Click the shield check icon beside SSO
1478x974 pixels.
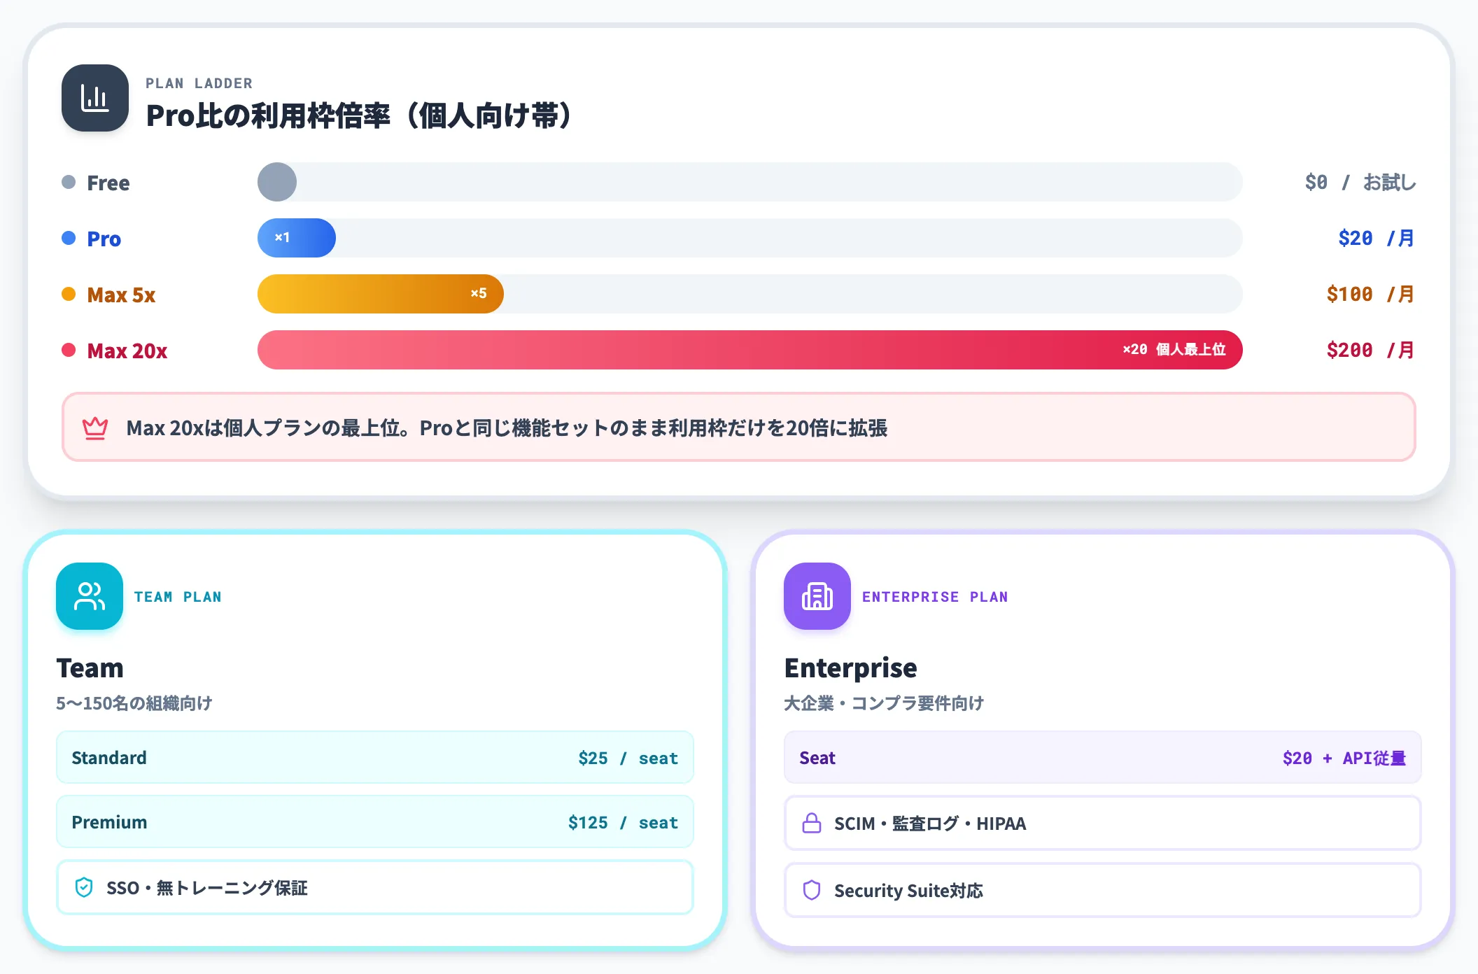point(84,887)
